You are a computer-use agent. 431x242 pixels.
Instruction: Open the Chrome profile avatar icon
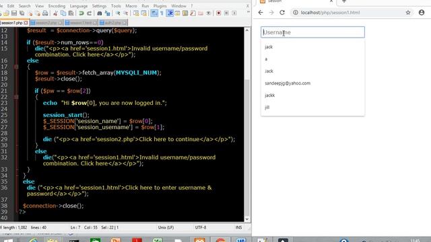(422, 13)
